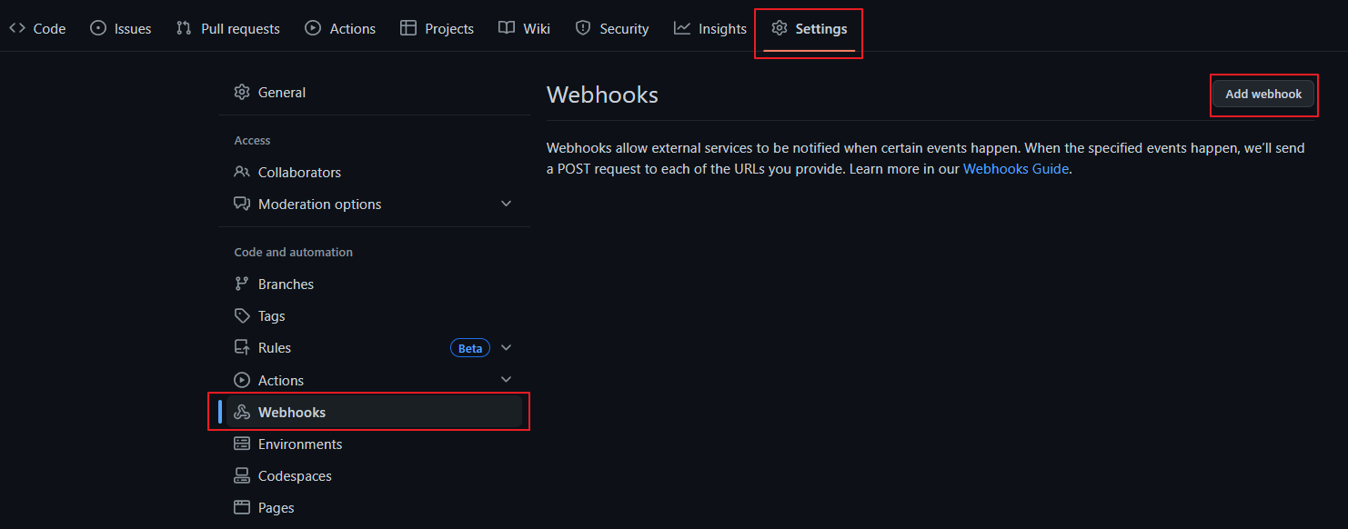The height and width of the screenshot is (529, 1348).
Task: Click the tag icon beside Tags
Action: pyautogui.click(x=242, y=315)
